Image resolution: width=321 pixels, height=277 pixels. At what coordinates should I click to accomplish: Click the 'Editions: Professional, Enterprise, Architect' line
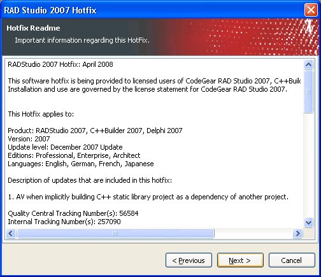tap(74, 155)
